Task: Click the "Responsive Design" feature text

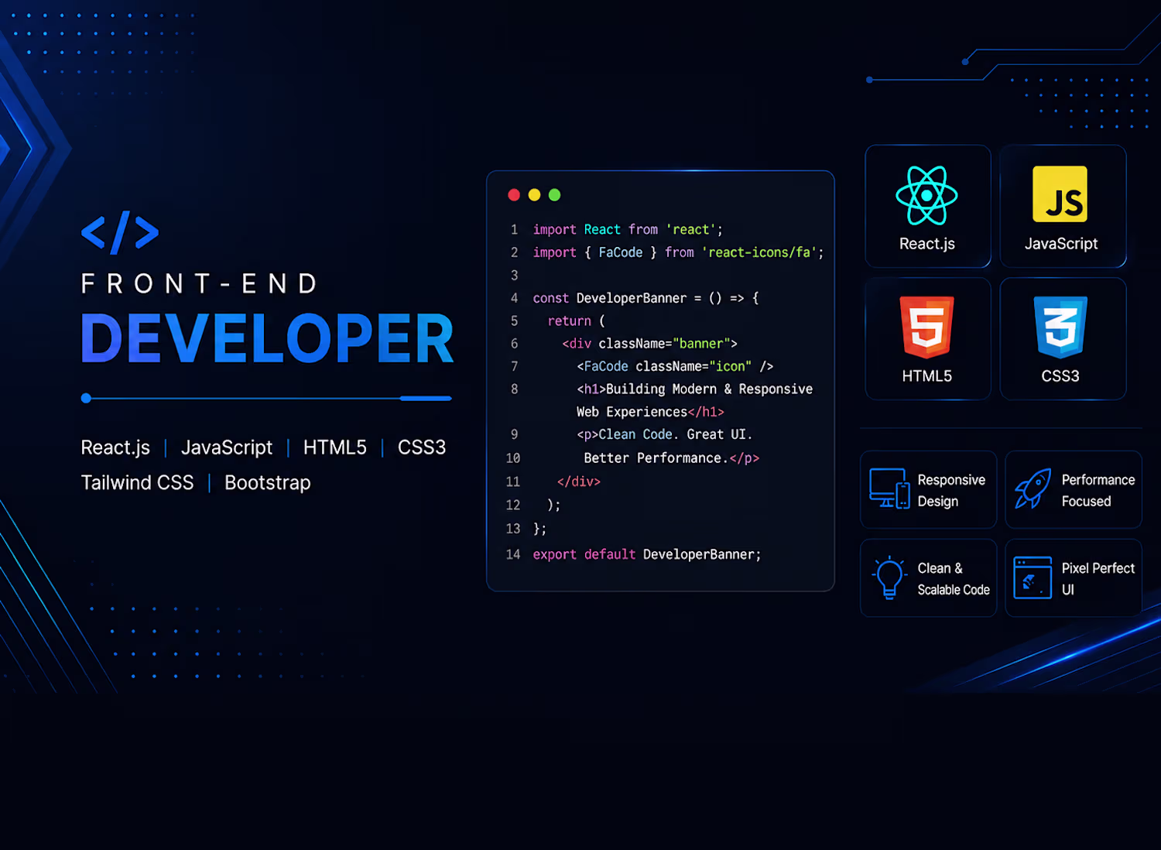Action: tap(951, 491)
